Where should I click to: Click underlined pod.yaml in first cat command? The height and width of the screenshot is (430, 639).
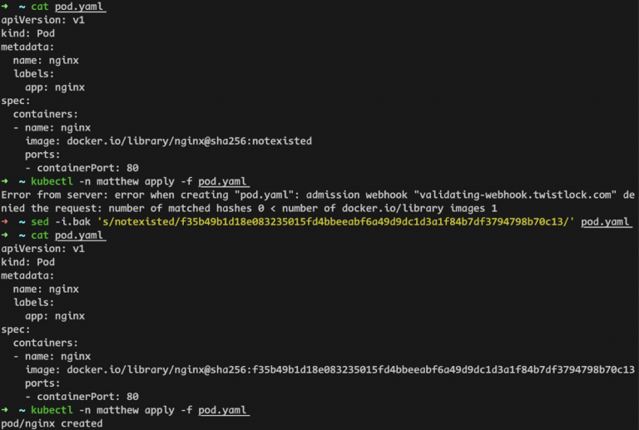79,7
